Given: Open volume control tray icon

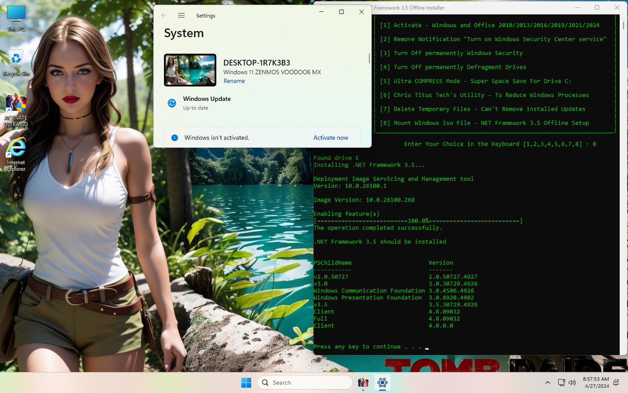Looking at the screenshot, I should coord(572,383).
